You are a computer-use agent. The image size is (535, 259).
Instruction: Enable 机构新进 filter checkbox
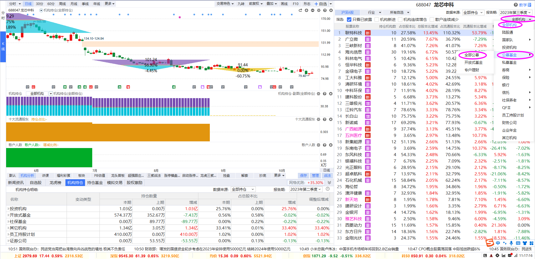(x=377, y=20)
